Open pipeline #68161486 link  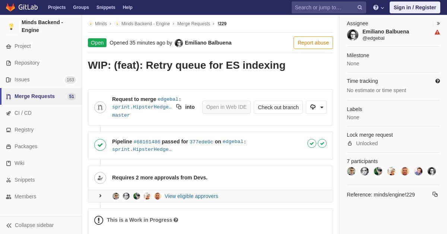147,142
